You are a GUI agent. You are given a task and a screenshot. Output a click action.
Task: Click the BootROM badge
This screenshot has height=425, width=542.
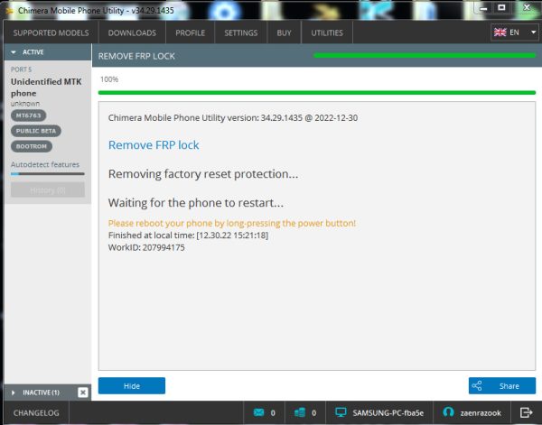click(x=32, y=146)
